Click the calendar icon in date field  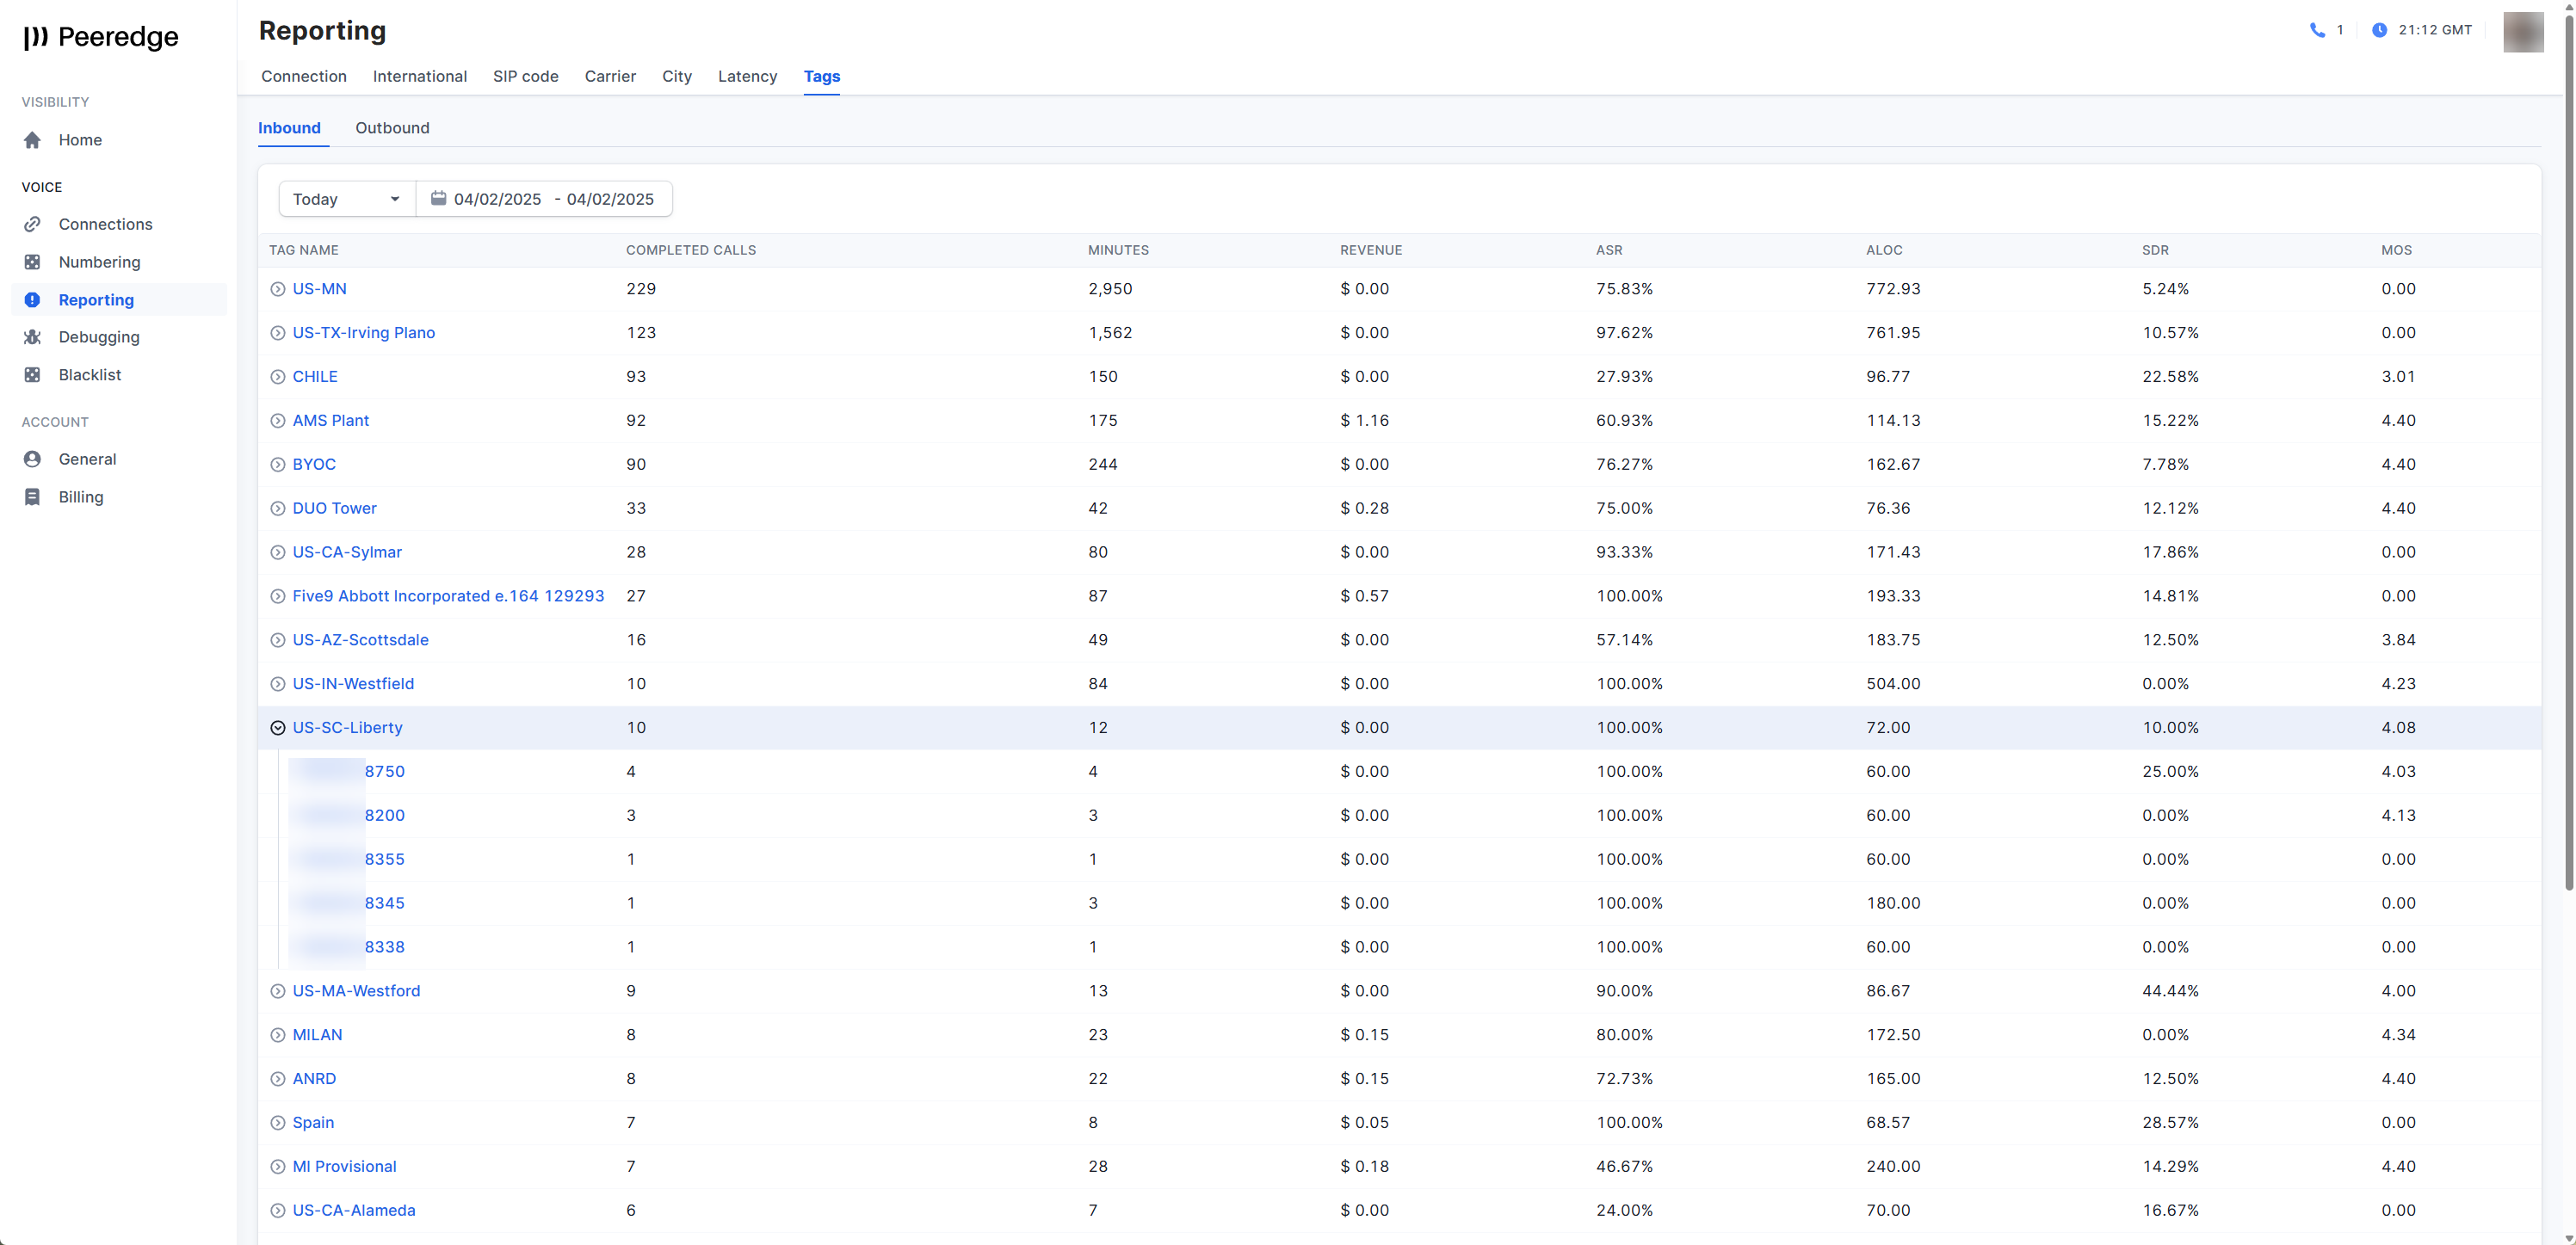(x=438, y=199)
